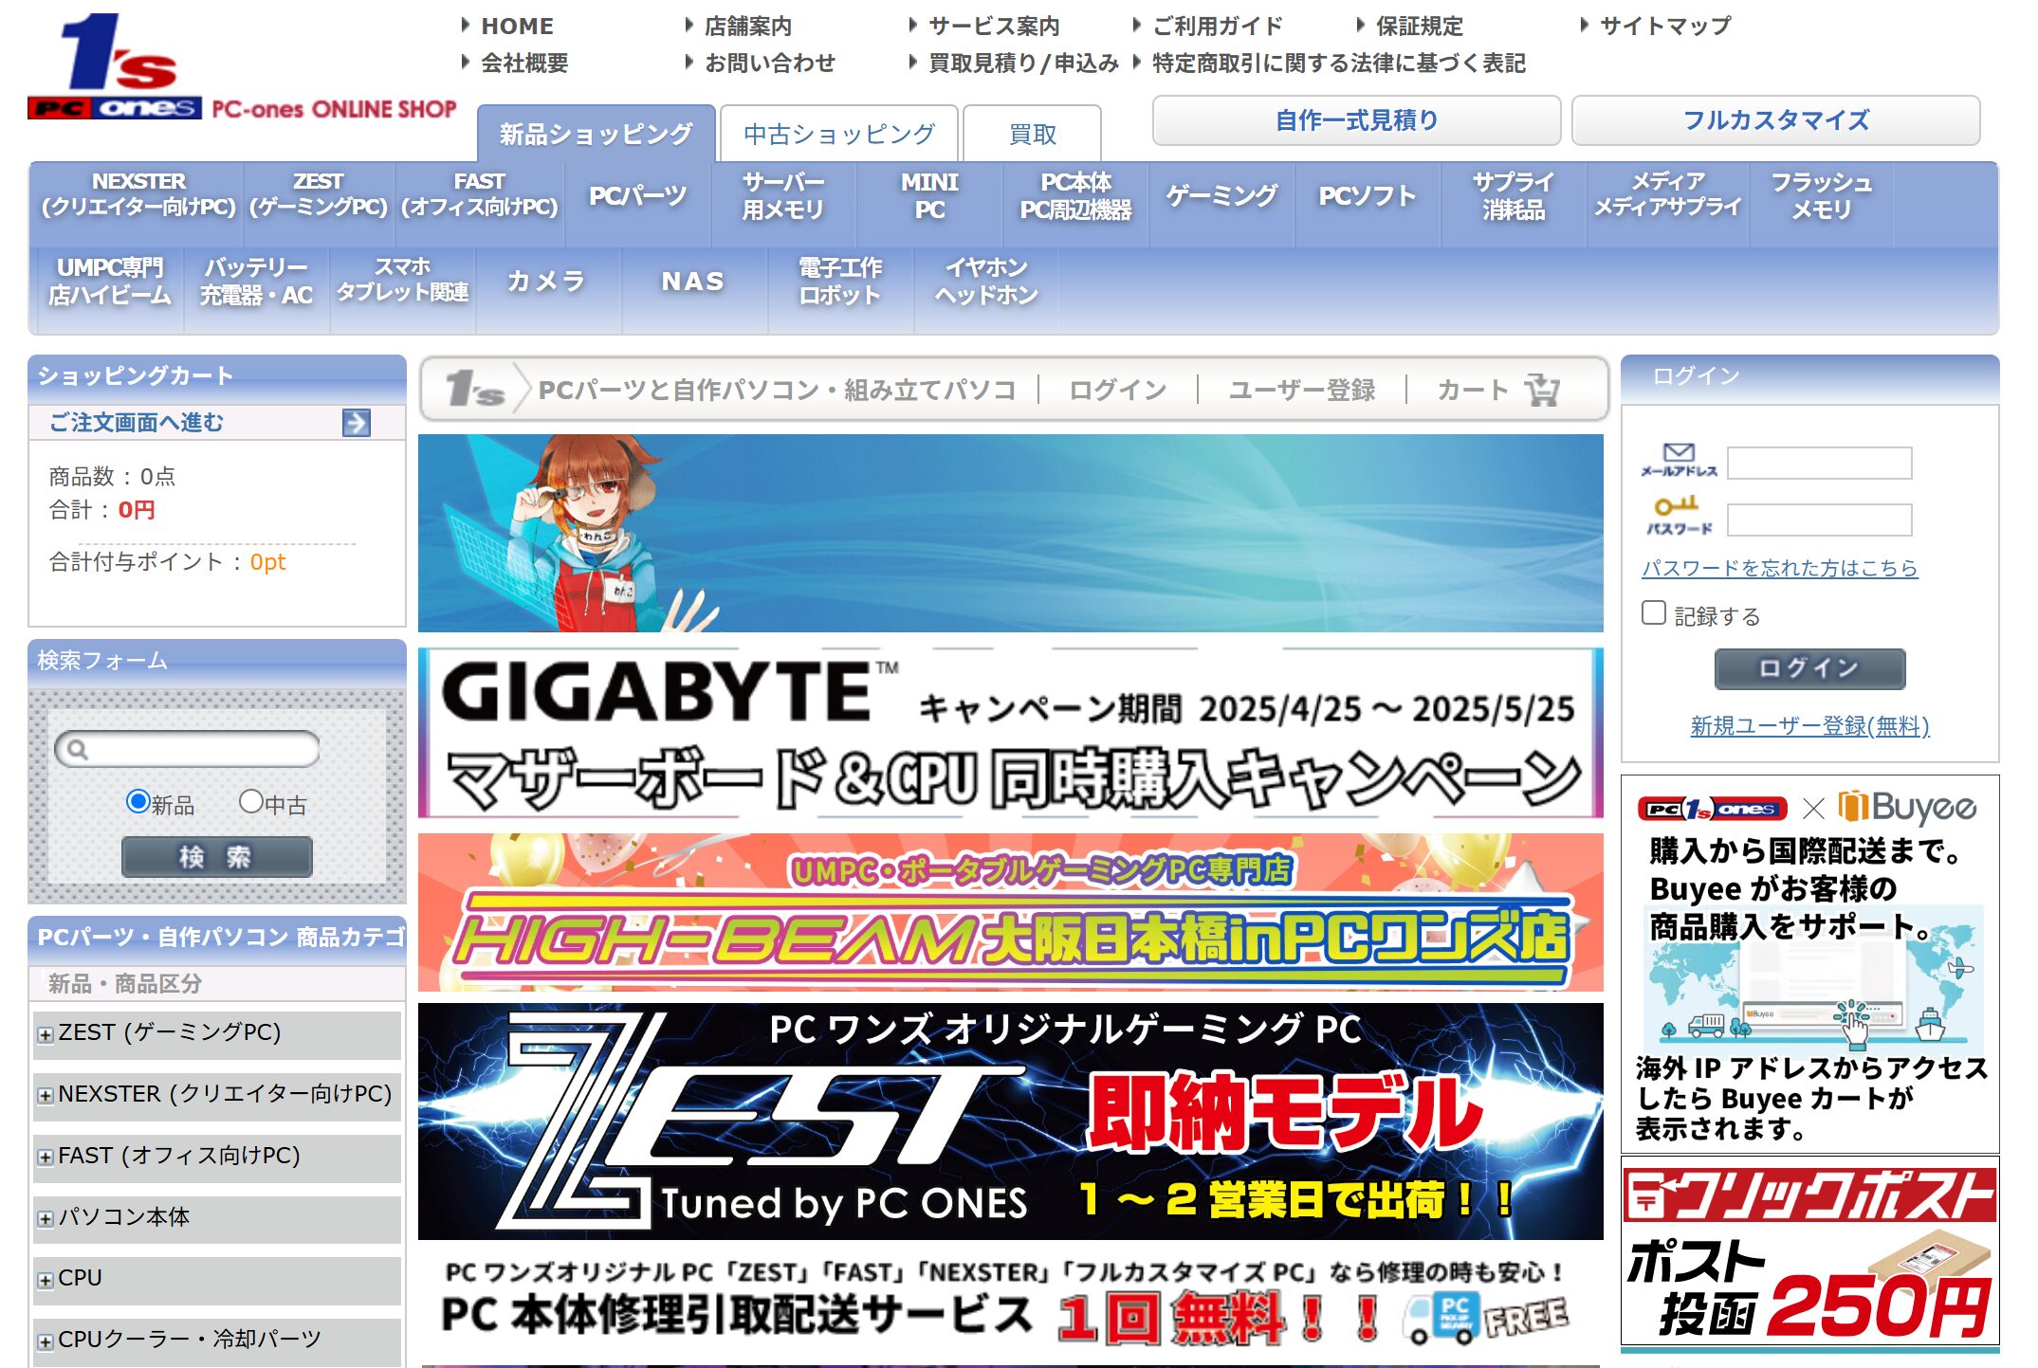Click the 自作一式見積り button
The image size is (2038, 1368).
1356,120
